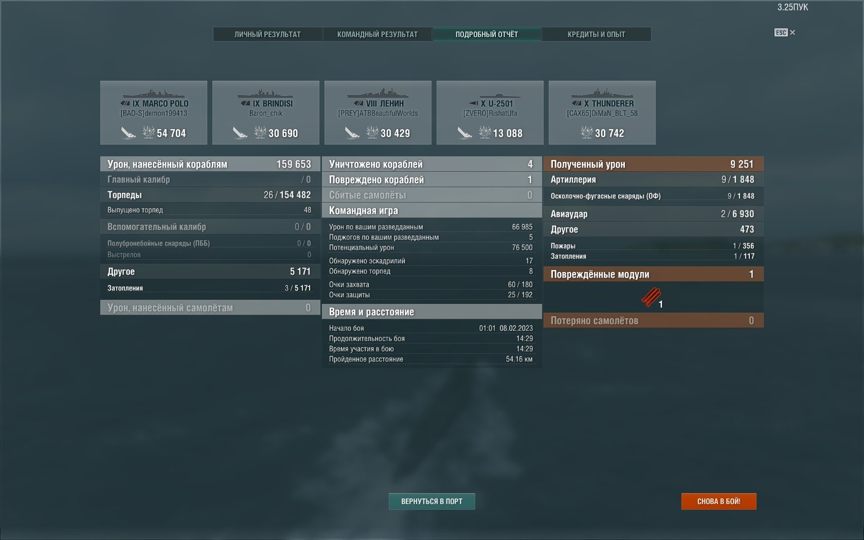Screen dimensions: 864x540
Task: Close the report with the ESC icon
Action: (x=785, y=32)
